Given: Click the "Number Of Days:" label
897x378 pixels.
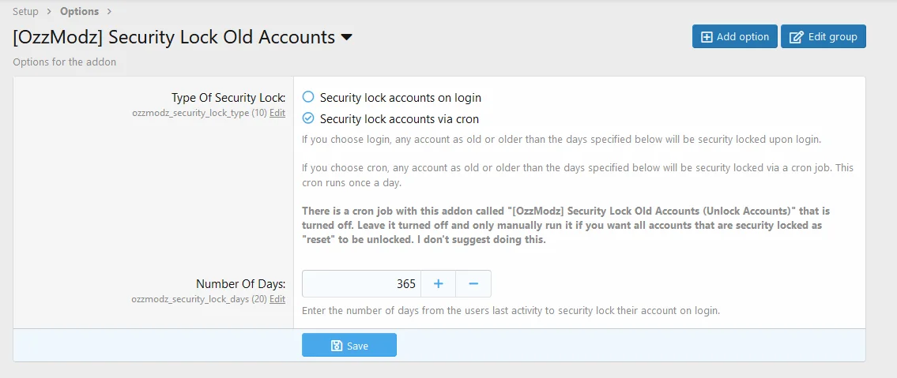Looking at the screenshot, I should coord(240,284).
